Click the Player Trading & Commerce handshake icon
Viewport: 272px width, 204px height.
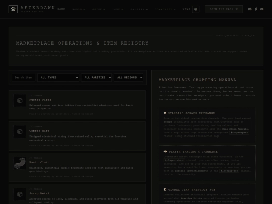(x=165, y=152)
